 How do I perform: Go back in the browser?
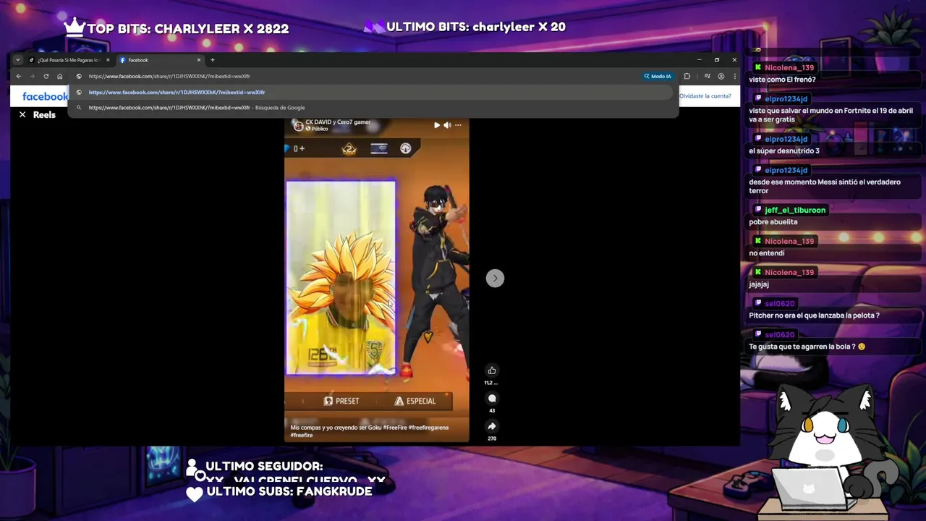[19, 76]
